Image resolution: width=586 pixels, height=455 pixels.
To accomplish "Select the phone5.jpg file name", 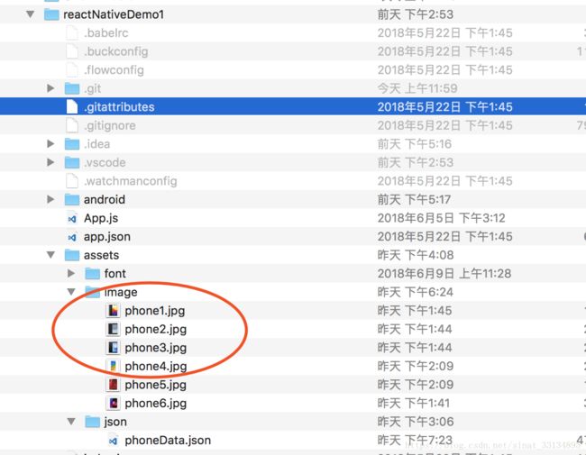I will (x=155, y=385).
